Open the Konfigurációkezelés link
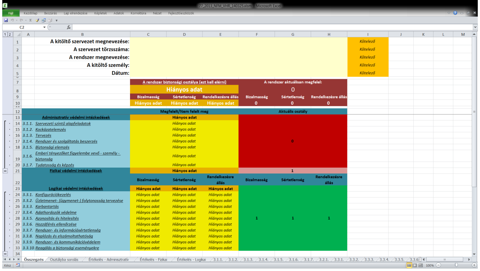The height and width of the screenshot is (271, 480). [53, 195]
